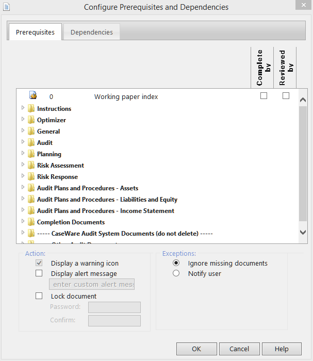This screenshot has height=361, width=313.
Task: Expand Audit Plans - Liabilities and Equity
Action: (x=23, y=198)
